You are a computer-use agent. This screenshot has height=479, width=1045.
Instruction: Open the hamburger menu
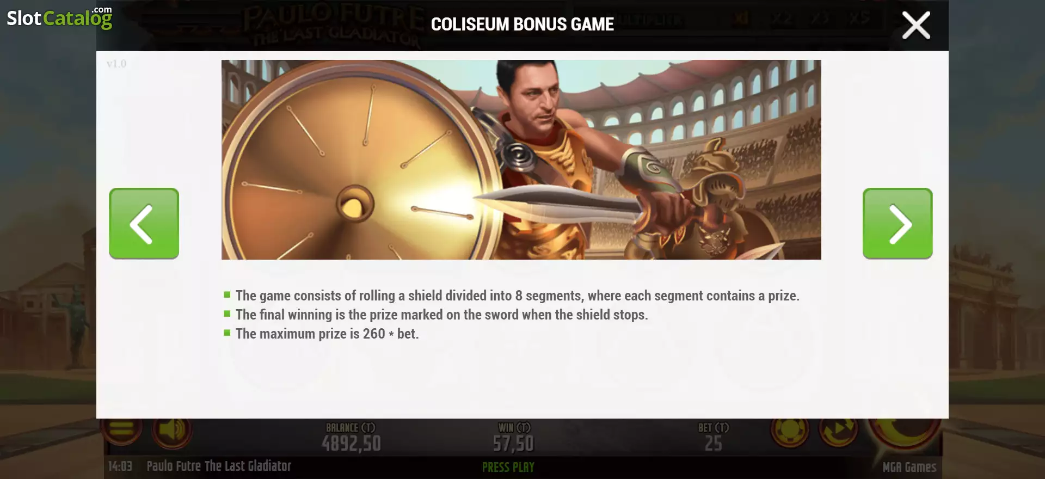point(121,429)
